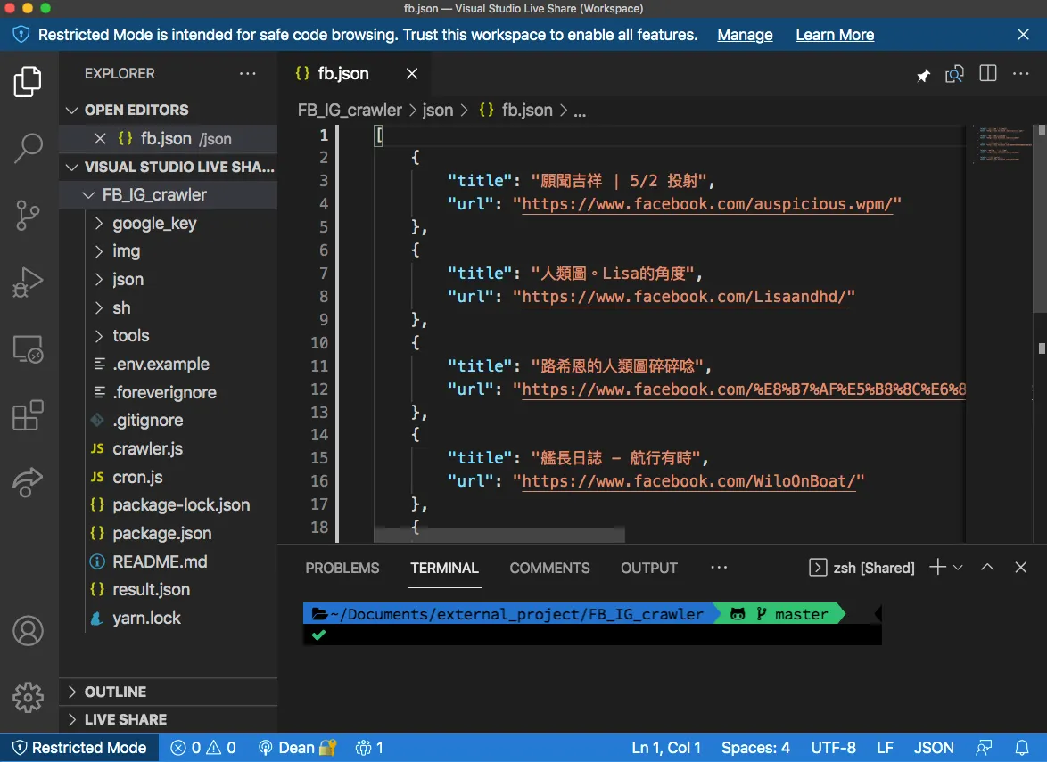Open the Run and Debug view

coord(28,282)
